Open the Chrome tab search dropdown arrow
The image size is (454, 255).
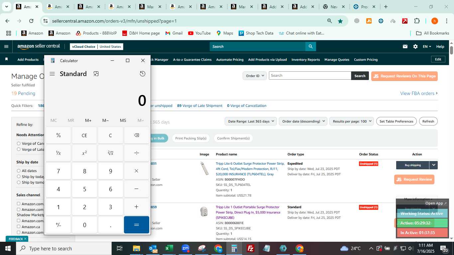pyautogui.click(x=6, y=7)
